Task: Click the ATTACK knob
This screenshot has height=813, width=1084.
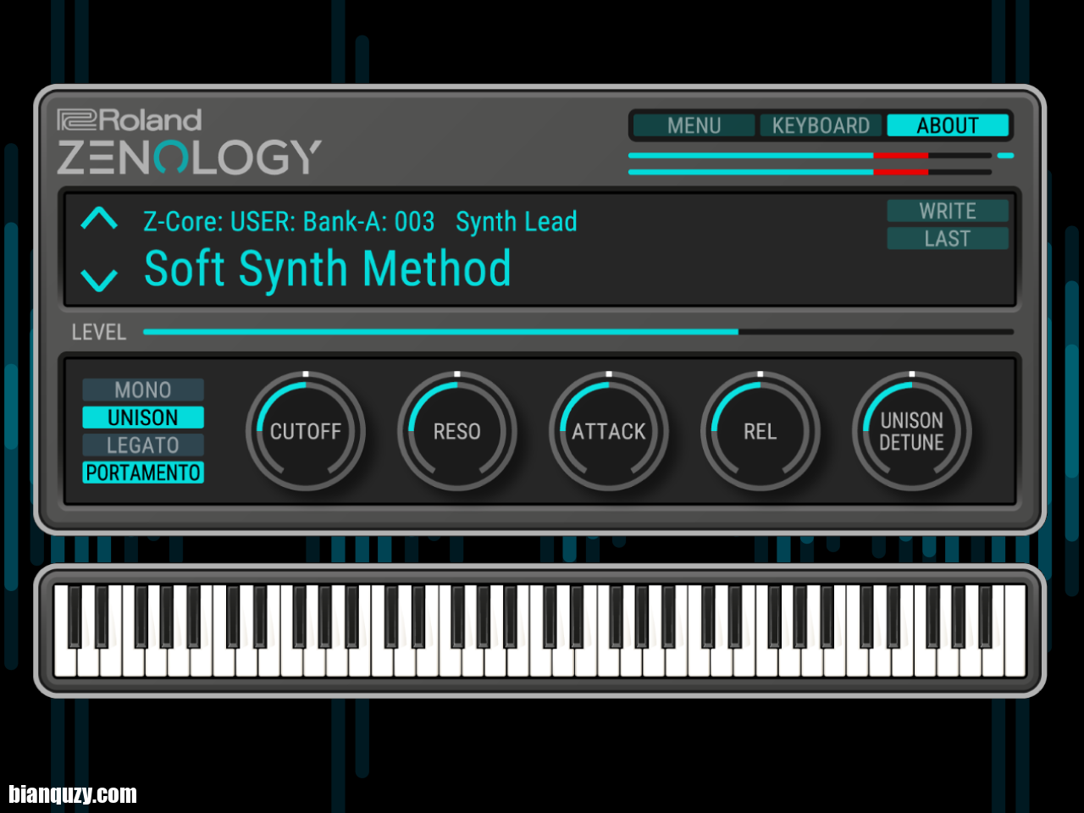Action: (x=609, y=431)
